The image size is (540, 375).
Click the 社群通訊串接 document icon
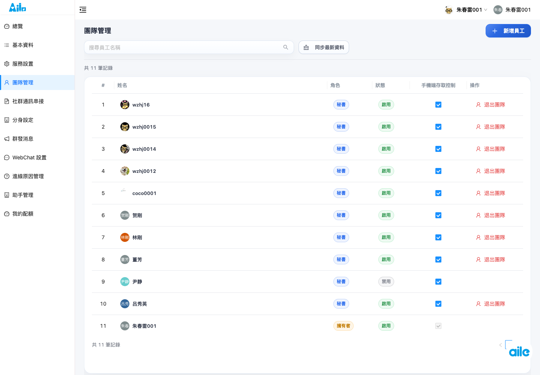(7, 101)
